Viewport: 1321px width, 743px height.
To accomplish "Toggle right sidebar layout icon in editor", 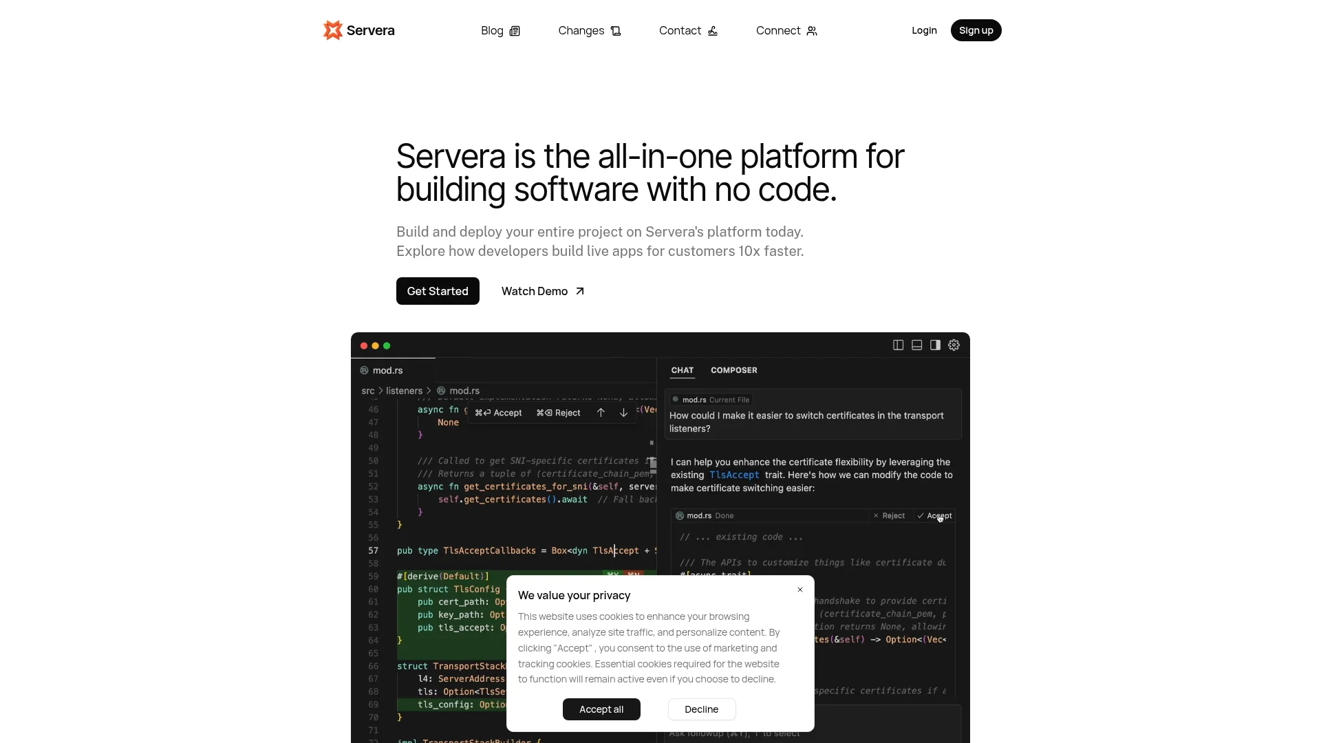I will 935,345.
